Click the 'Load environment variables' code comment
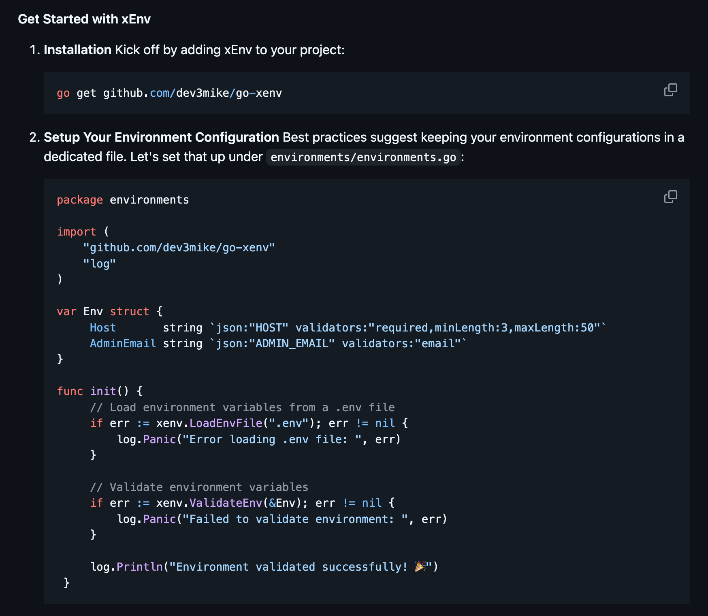 242,408
